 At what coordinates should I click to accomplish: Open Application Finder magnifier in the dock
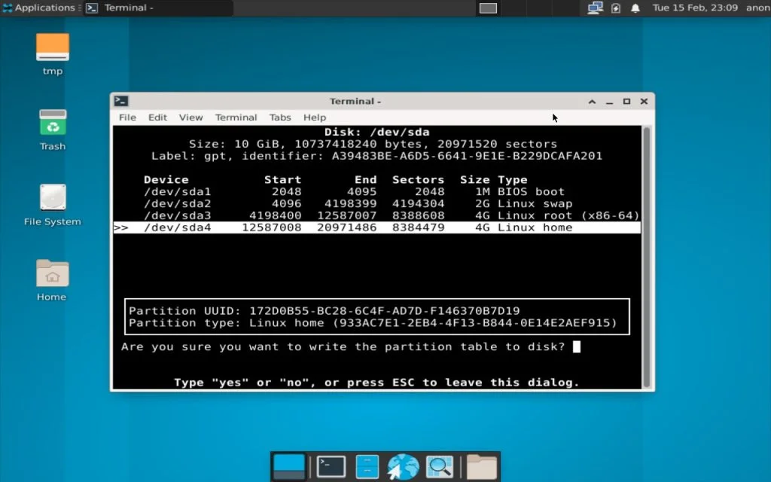coord(440,465)
